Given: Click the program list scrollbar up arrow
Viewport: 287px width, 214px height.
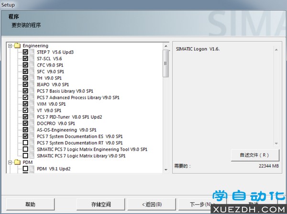Looking at the screenshot, I should (166, 46).
